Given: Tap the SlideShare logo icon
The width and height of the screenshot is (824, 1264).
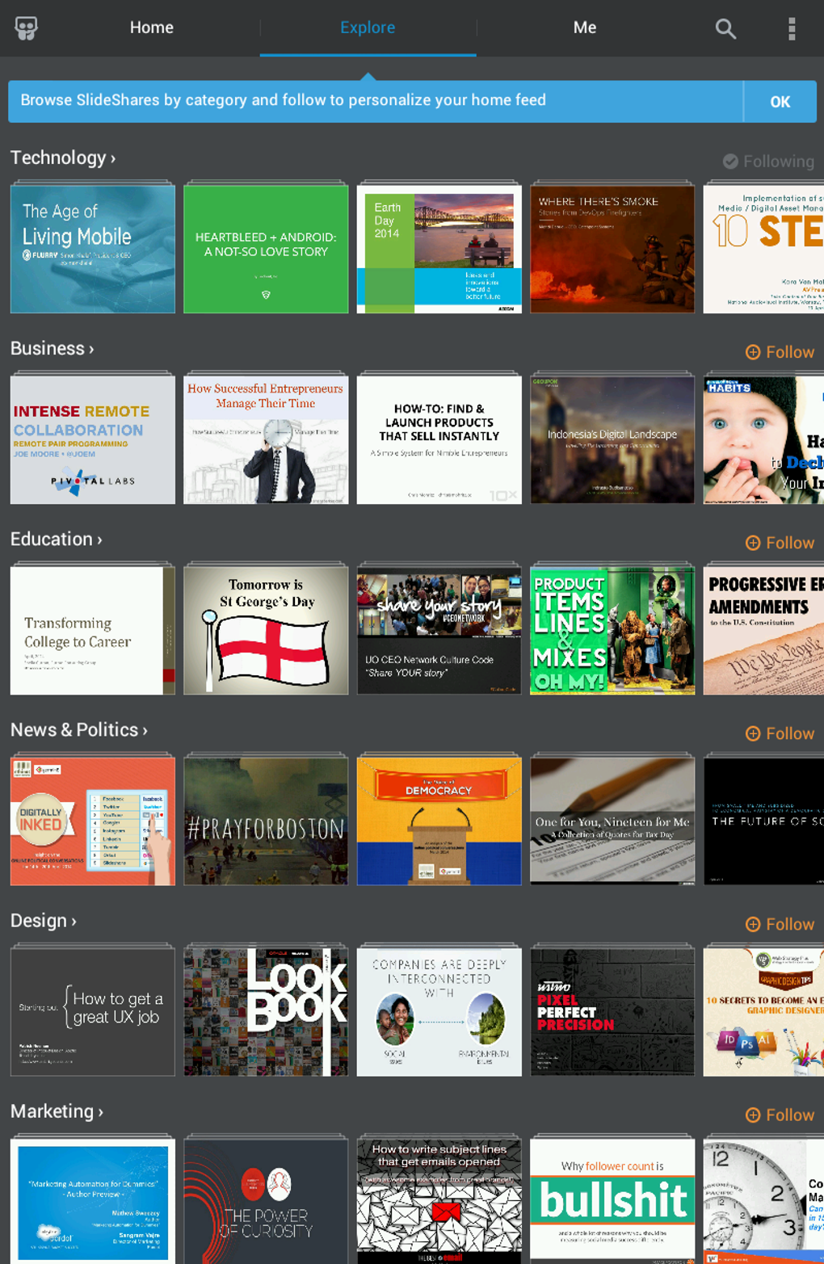Looking at the screenshot, I should (x=27, y=28).
